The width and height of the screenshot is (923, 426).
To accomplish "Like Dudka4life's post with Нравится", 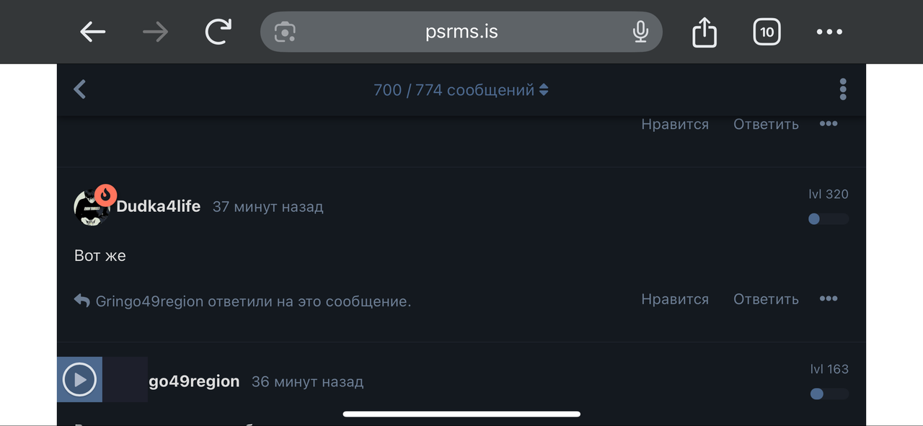I will coord(675,299).
